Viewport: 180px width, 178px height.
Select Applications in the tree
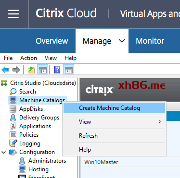coord(35,126)
